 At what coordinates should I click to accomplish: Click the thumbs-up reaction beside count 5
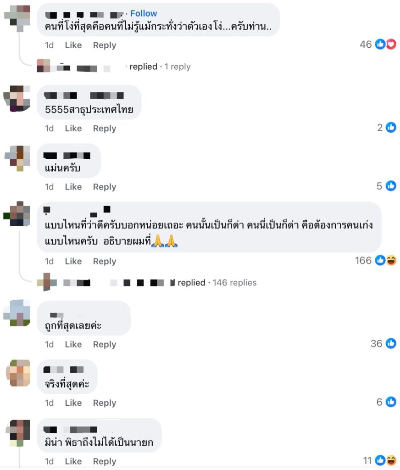point(391,186)
